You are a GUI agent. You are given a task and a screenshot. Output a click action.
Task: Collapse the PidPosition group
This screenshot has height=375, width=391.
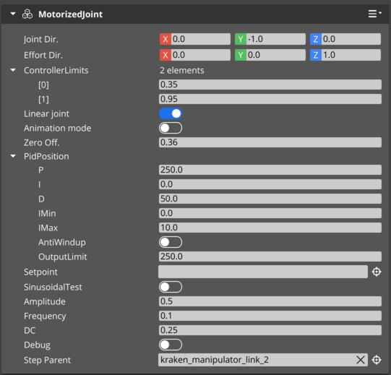tap(13, 156)
